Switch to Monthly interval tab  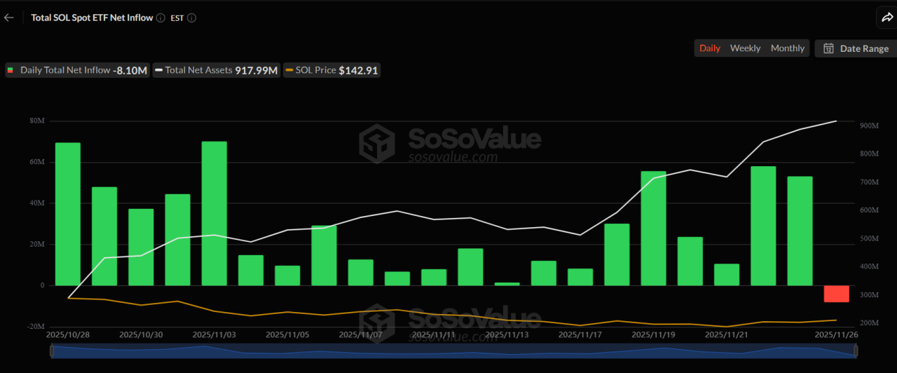tap(788, 48)
